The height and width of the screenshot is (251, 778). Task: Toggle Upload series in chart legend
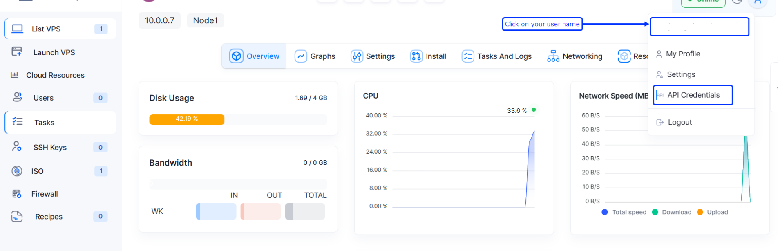coord(713,212)
